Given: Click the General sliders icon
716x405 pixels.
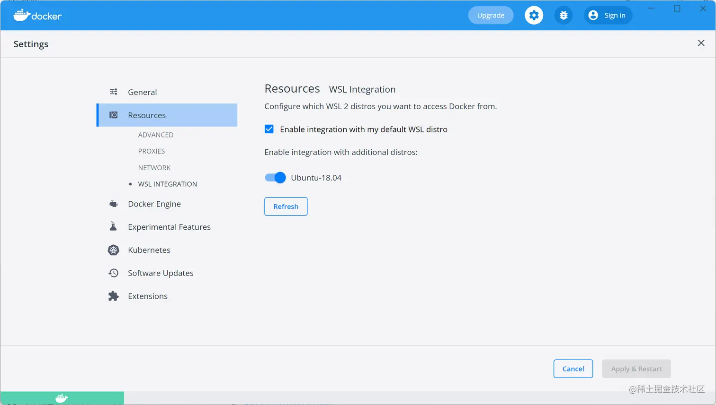Looking at the screenshot, I should [x=114, y=92].
